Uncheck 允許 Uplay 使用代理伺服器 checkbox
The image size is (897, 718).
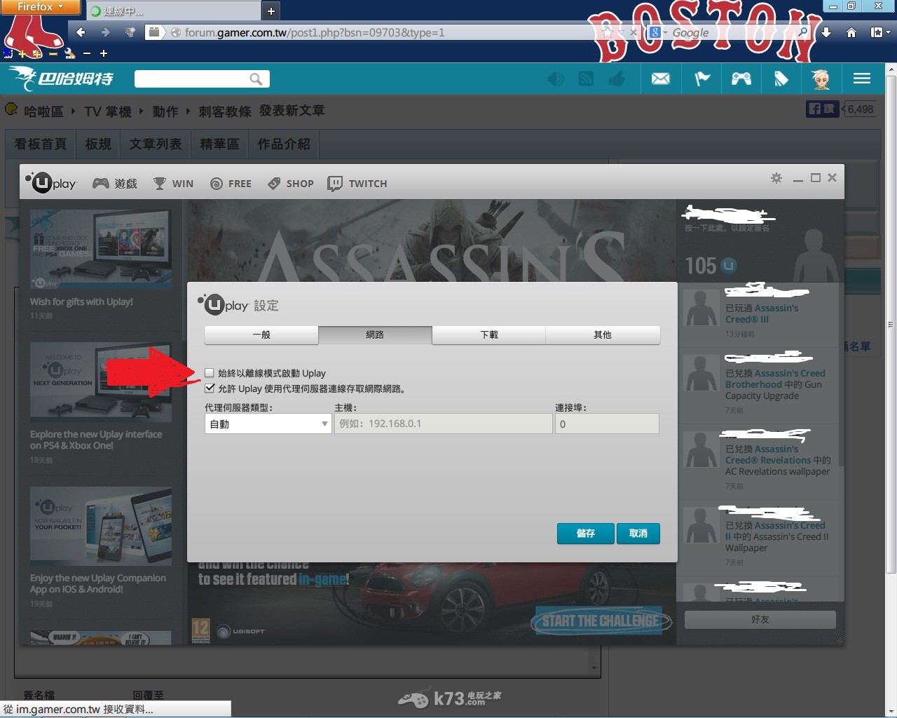[209, 388]
